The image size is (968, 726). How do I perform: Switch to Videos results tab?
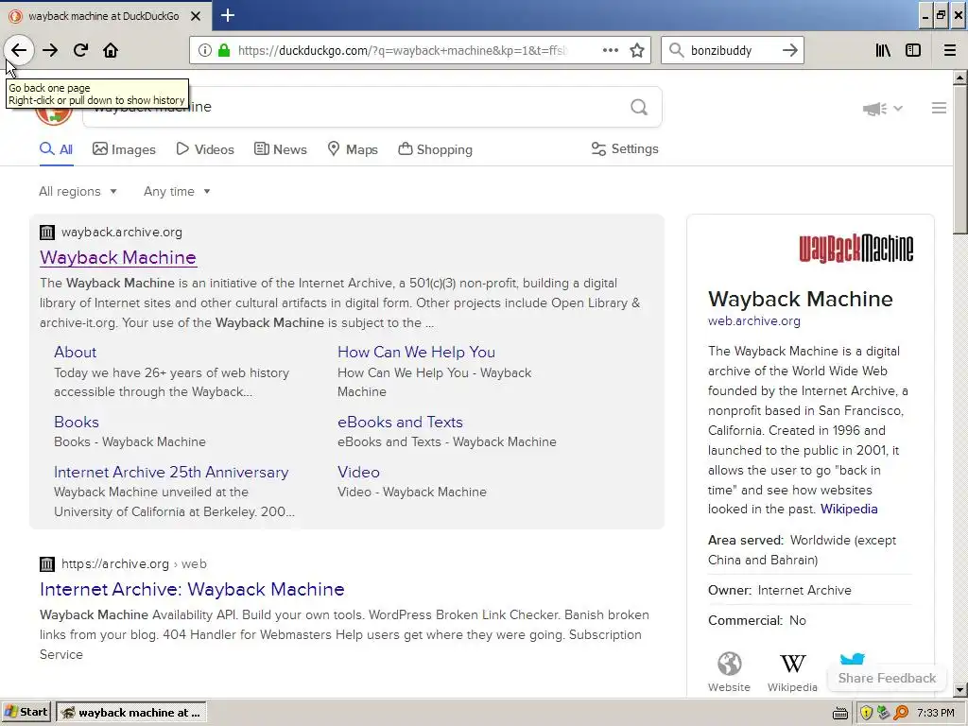click(205, 149)
